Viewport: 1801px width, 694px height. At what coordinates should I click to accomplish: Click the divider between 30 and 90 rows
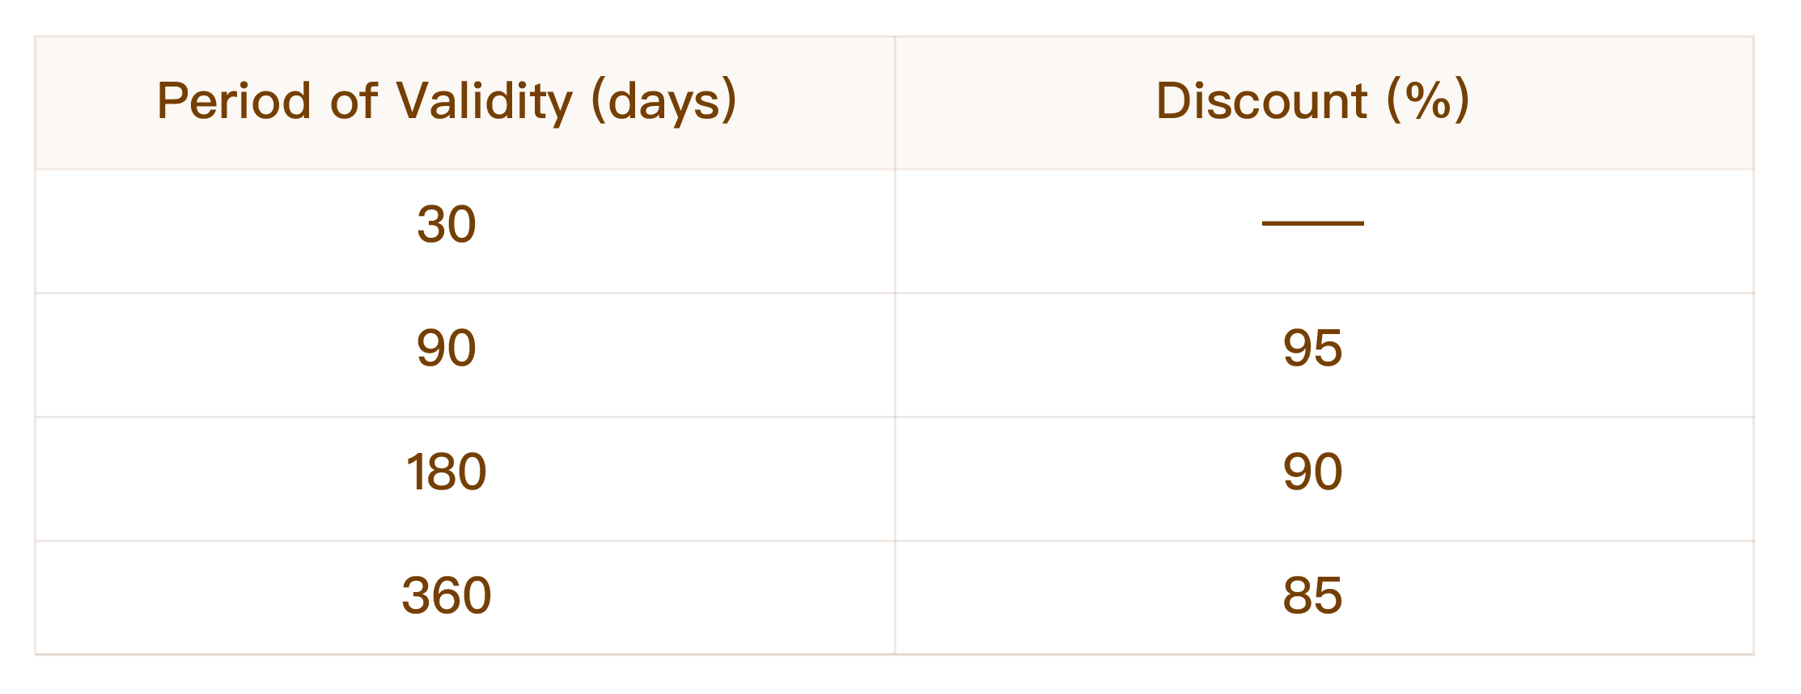point(895,293)
